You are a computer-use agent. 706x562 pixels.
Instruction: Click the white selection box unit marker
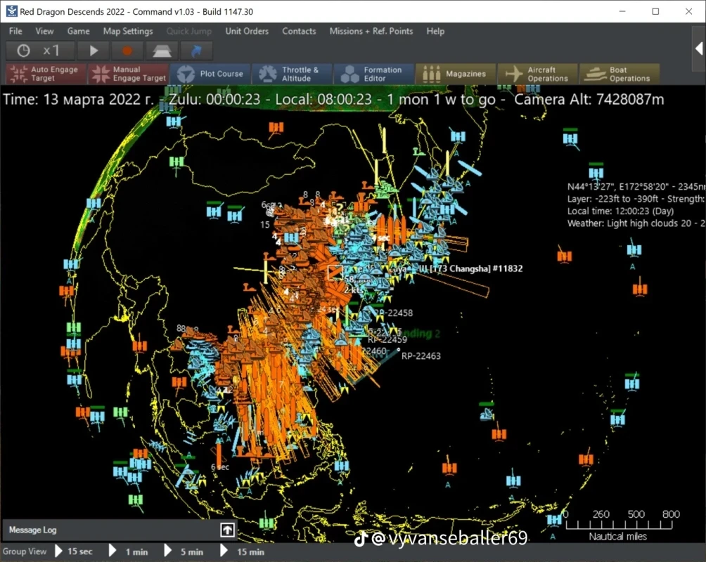point(335,273)
